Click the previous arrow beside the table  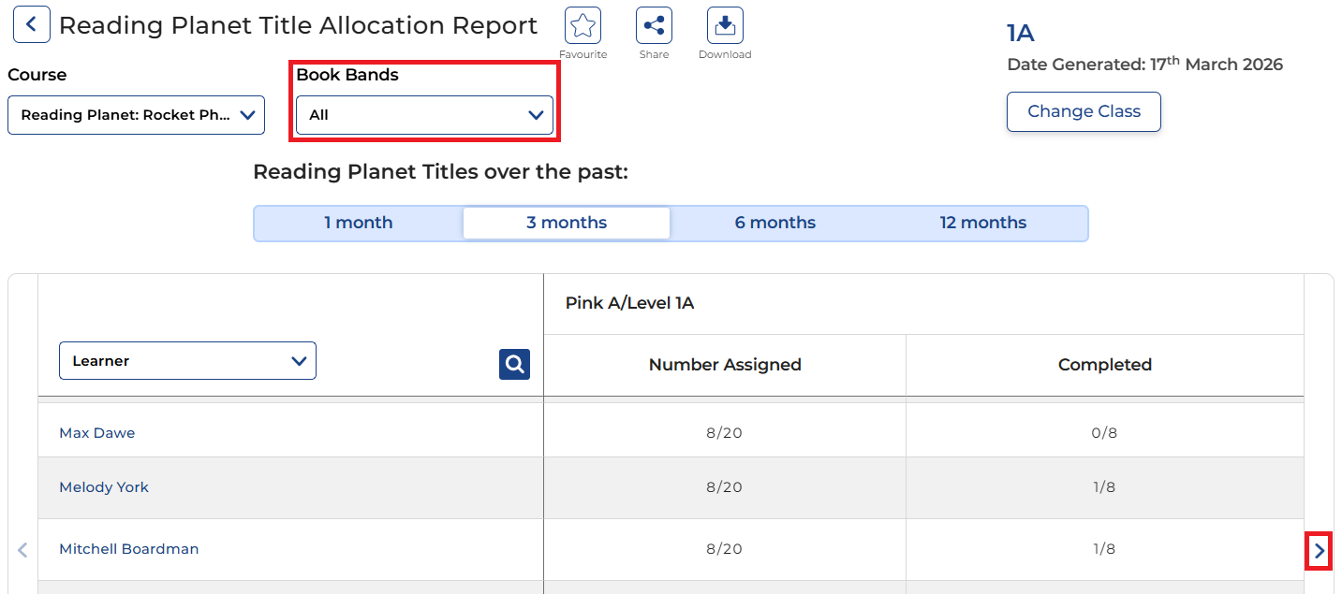click(x=22, y=550)
